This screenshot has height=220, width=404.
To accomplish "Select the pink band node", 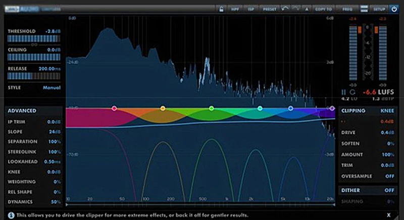I will [114, 108].
